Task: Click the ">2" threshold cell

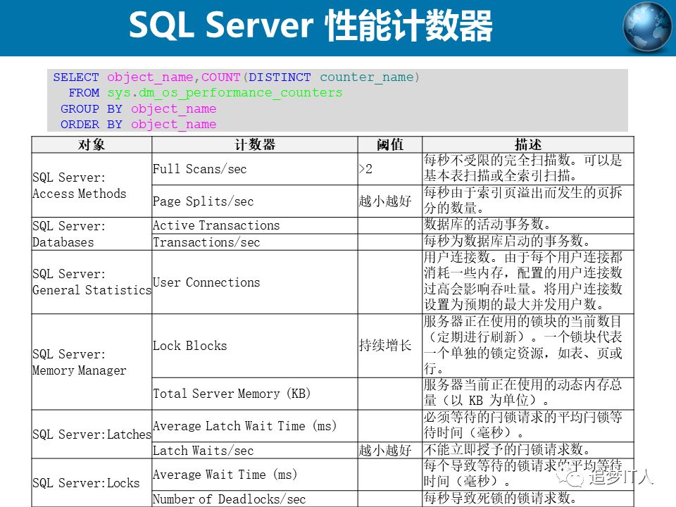Action: point(389,169)
